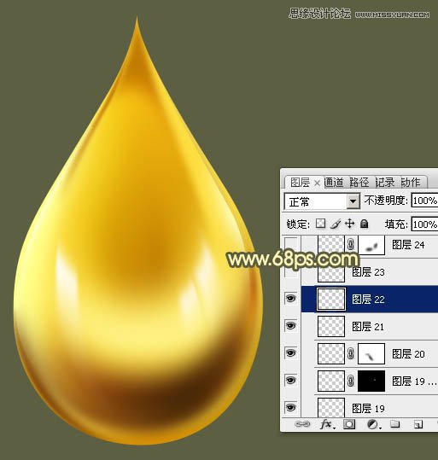Switch to the 路径 (Paths) tab

(359, 183)
